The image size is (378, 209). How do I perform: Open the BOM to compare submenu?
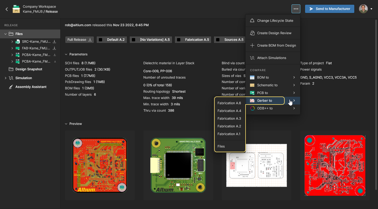point(273,77)
